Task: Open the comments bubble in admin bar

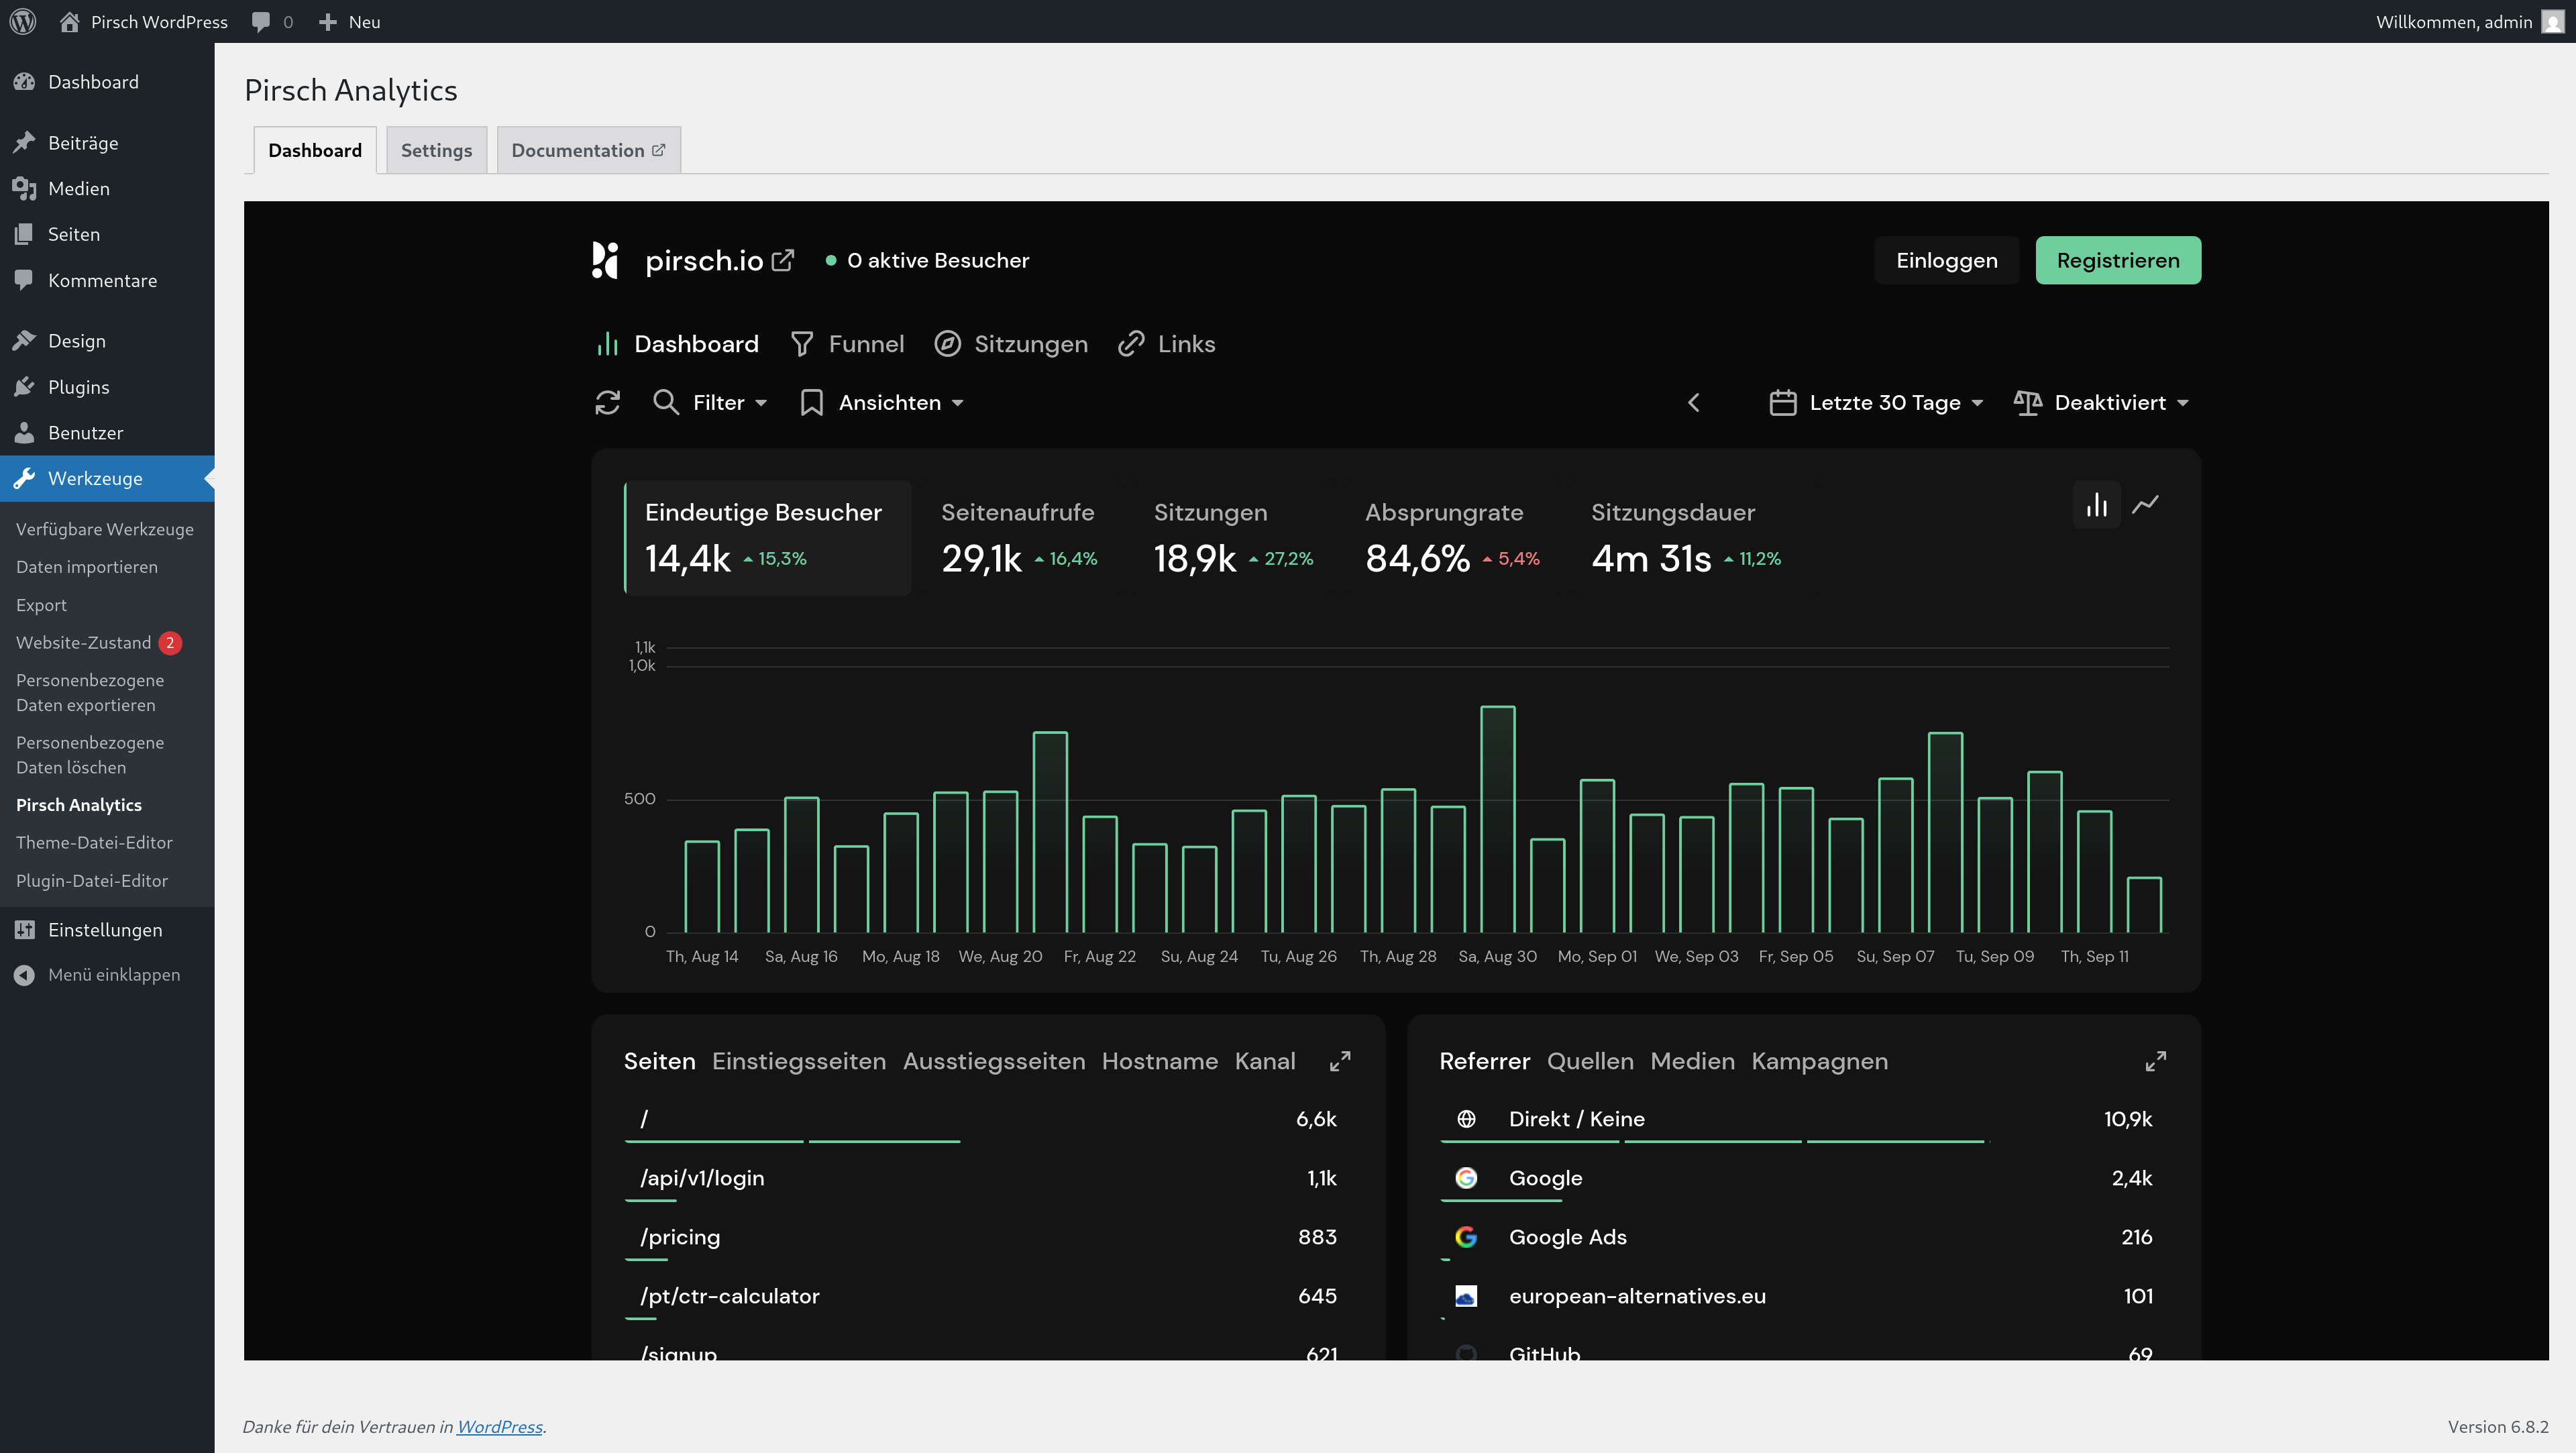Action: [x=261, y=21]
